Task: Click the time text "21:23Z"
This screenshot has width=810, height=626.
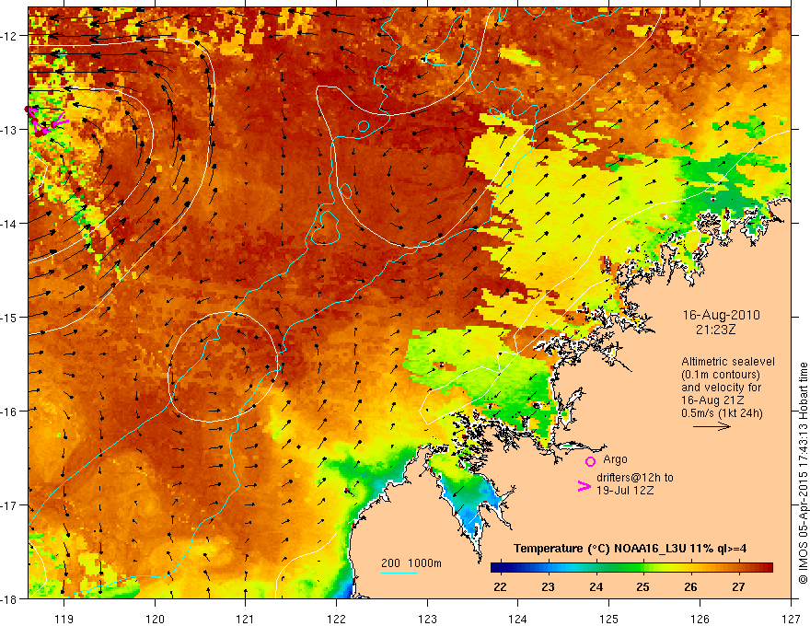Action: 715,329
